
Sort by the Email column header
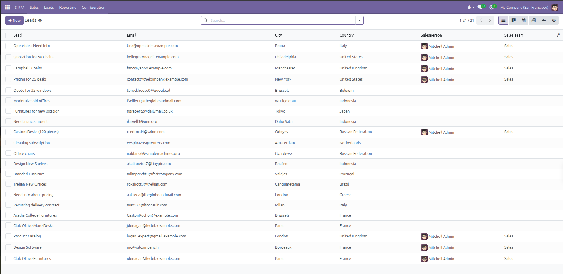pyautogui.click(x=132, y=35)
